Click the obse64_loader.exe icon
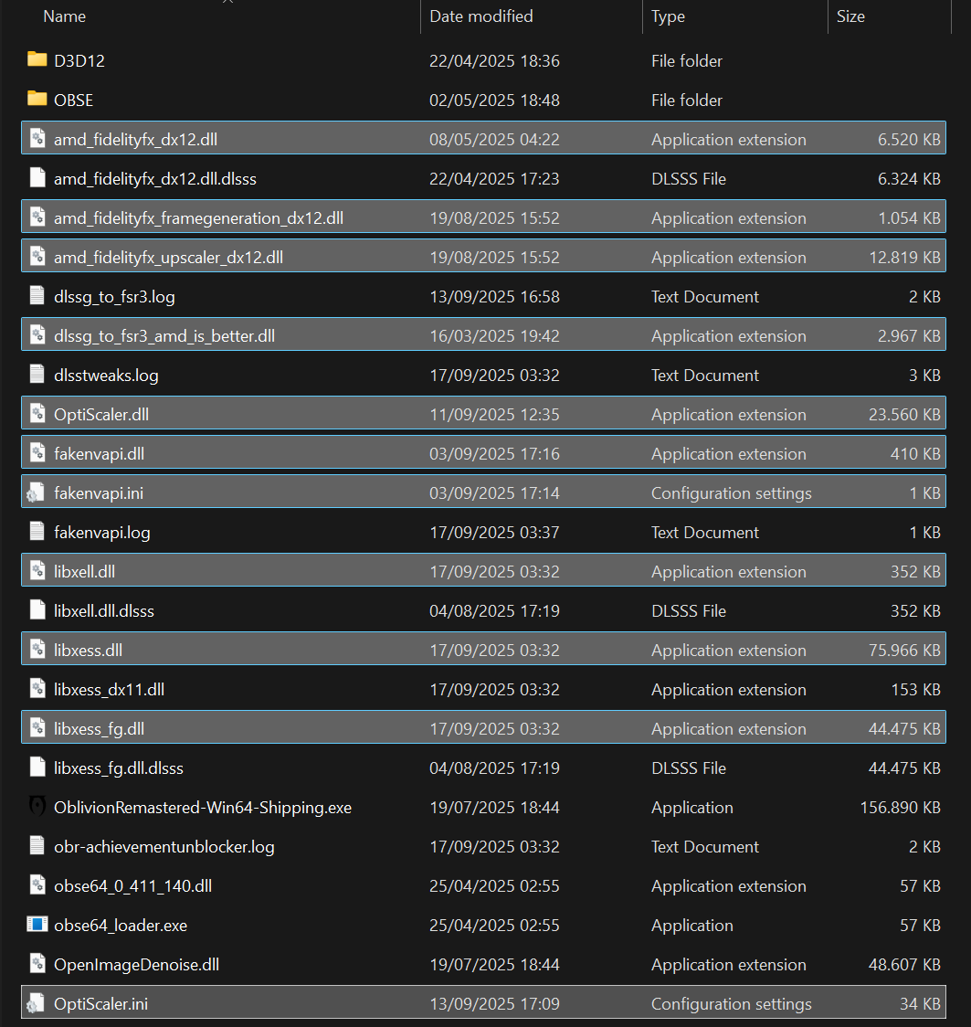Viewport: 971px width, 1027px height. click(37, 926)
